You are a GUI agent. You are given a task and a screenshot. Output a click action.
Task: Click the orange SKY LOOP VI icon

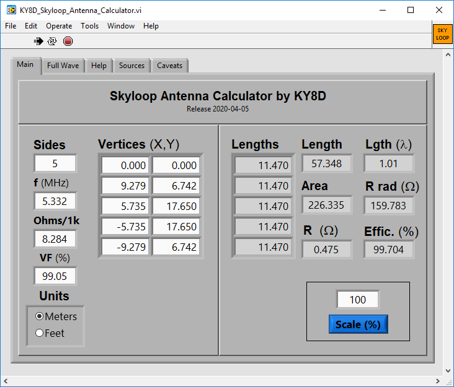[442, 34]
